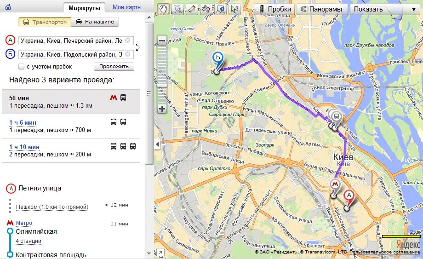Click the bus stop marker on map
The image size is (423, 259).
(x=336, y=118)
